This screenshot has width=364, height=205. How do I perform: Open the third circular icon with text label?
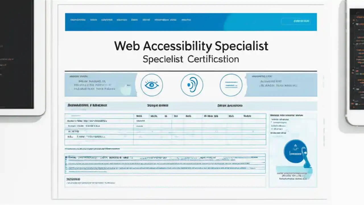(x=231, y=85)
